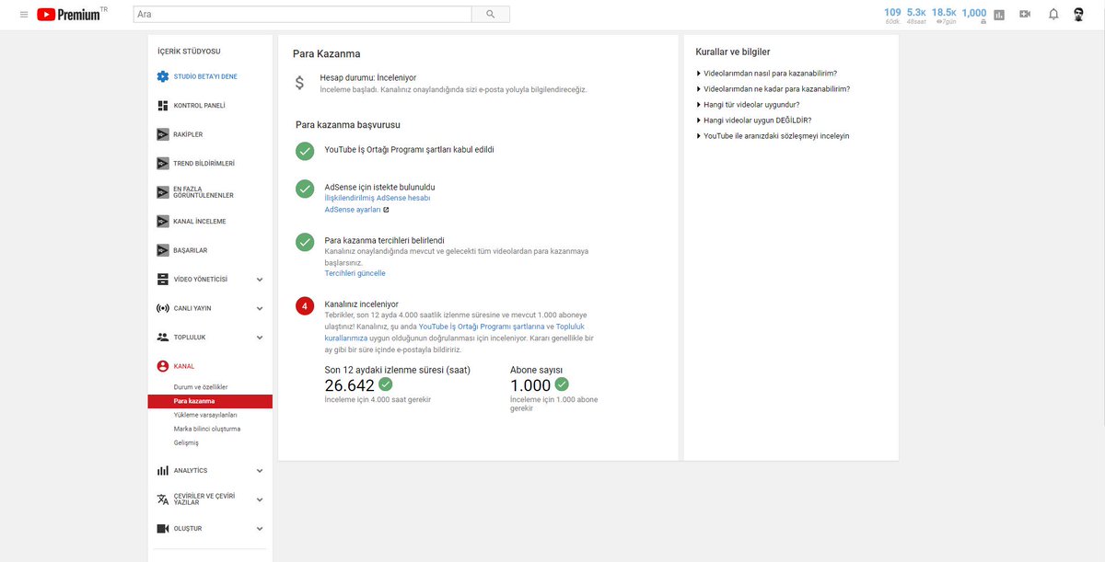Open the notifications bell

tap(1053, 15)
